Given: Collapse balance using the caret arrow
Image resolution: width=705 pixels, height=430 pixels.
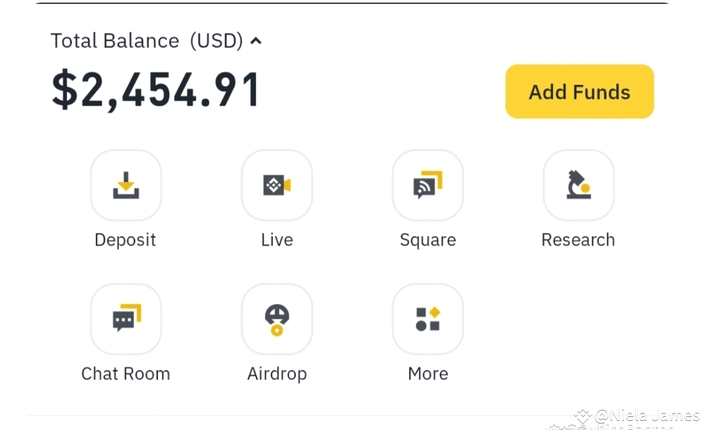Looking at the screenshot, I should click(256, 41).
